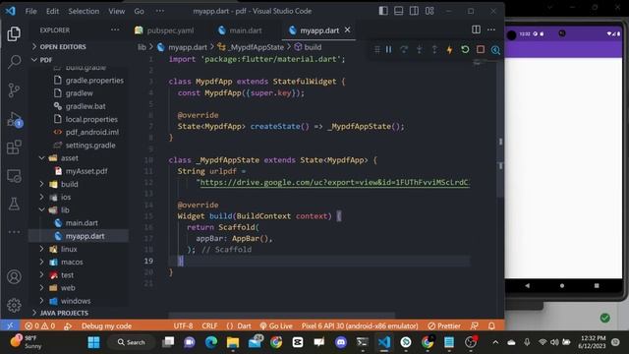The image size is (629, 354).
Task: Expand the build folder
Action: [x=65, y=184]
